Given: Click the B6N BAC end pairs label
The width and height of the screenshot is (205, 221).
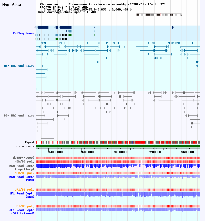Looking at the screenshot, I should pos(19,115).
